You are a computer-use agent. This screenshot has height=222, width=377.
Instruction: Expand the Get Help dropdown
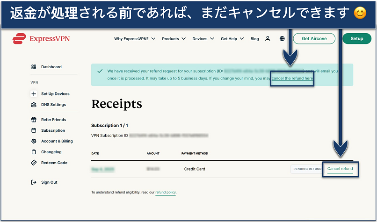click(232, 39)
